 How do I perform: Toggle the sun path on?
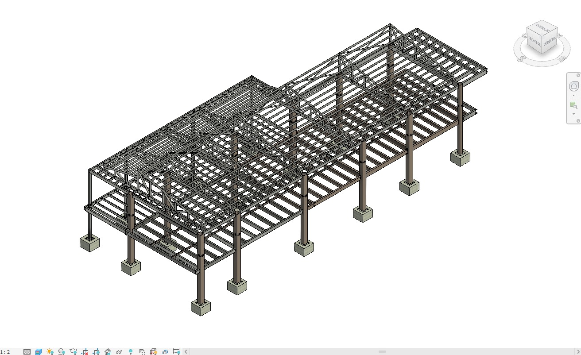pos(49,351)
